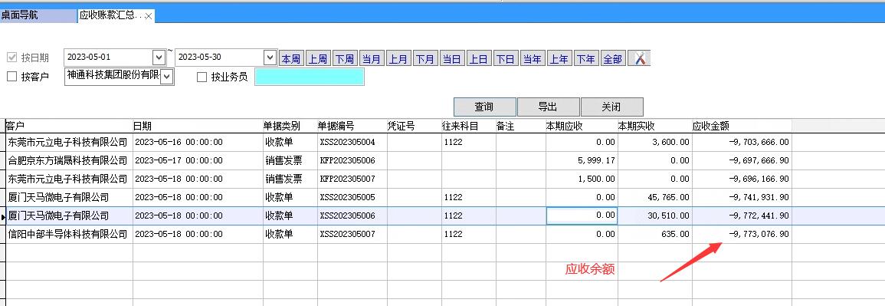Open the end date 2023-05-30 dropdown
The height and width of the screenshot is (306, 885).
tap(270, 58)
